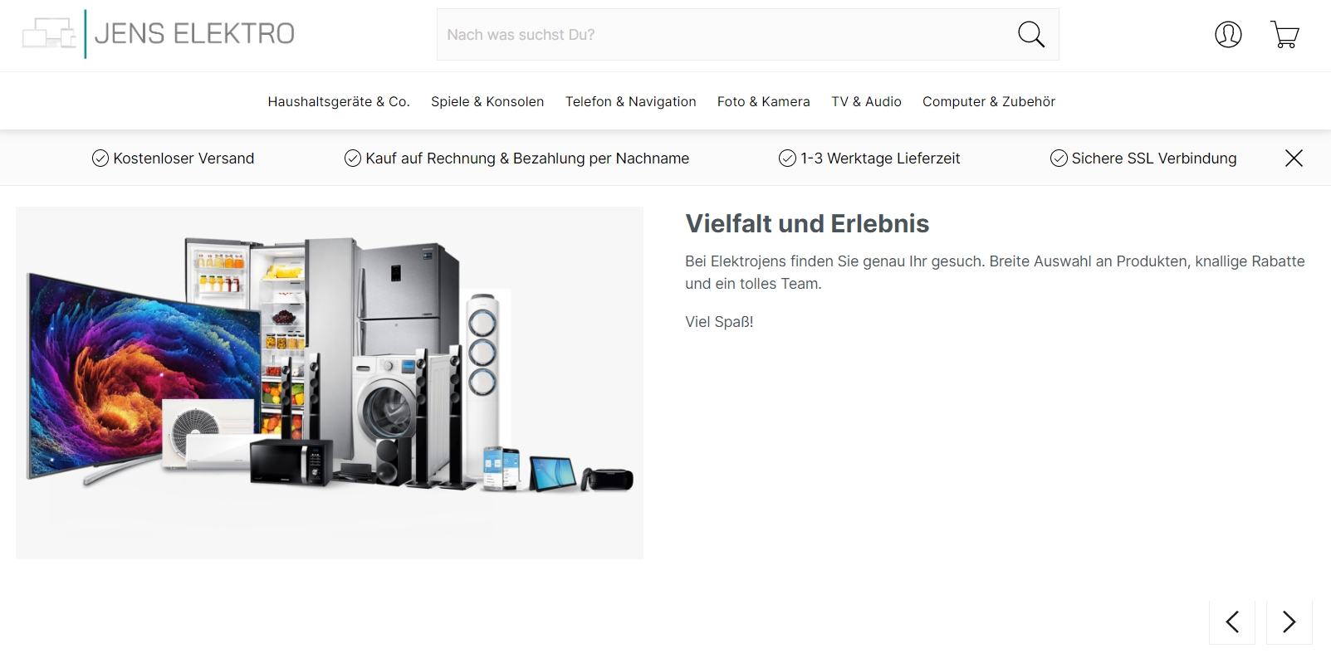The height and width of the screenshot is (663, 1331).
Task: Click the appliances banner image
Action: pyautogui.click(x=330, y=383)
